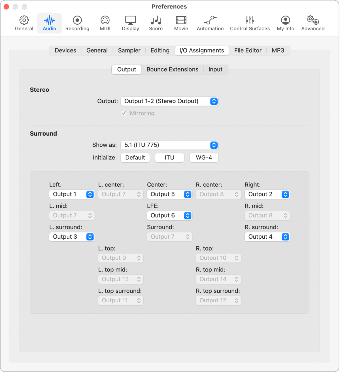Image resolution: width=340 pixels, height=372 pixels.
Task: Open Recording preferences icon
Action: coord(77,20)
